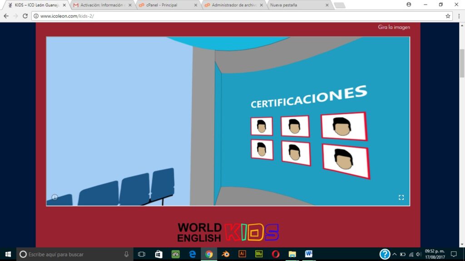Open Adobe Illustrator from the taskbar
This screenshot has height=261, width=465.
click(242, 254)
